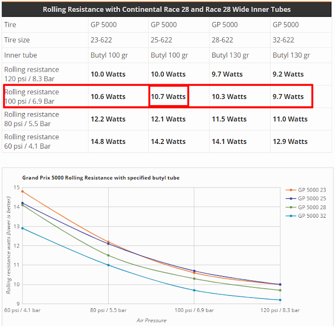
Task: Click the light-blue GP 5000 32 point at 60 psi
Action: tap(23, 228)
